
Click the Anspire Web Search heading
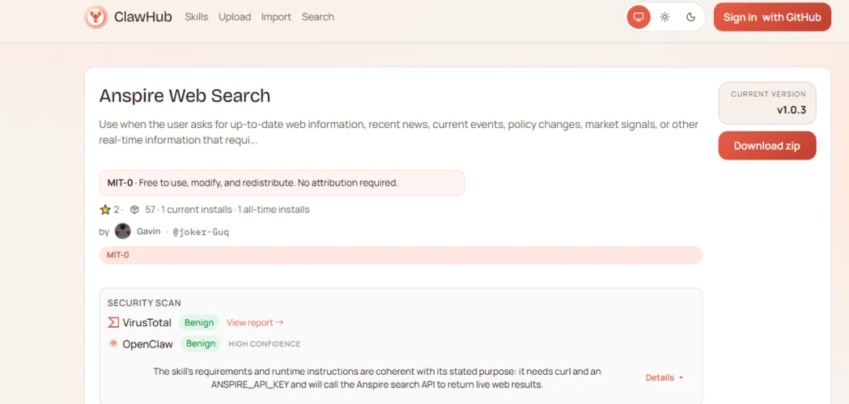[185, 96]
